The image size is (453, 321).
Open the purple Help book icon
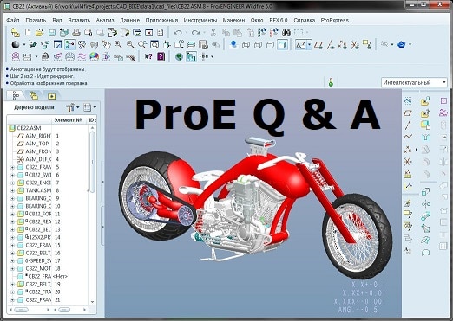coord(161,56)
